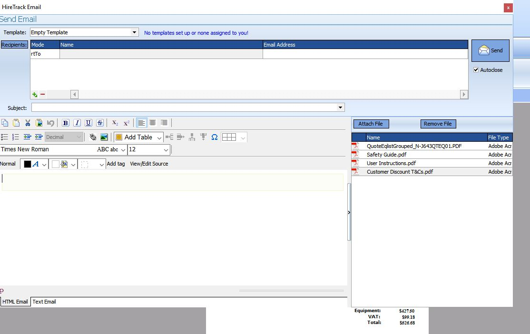
Task: Click the Send button
Action: tap(490, 50)
